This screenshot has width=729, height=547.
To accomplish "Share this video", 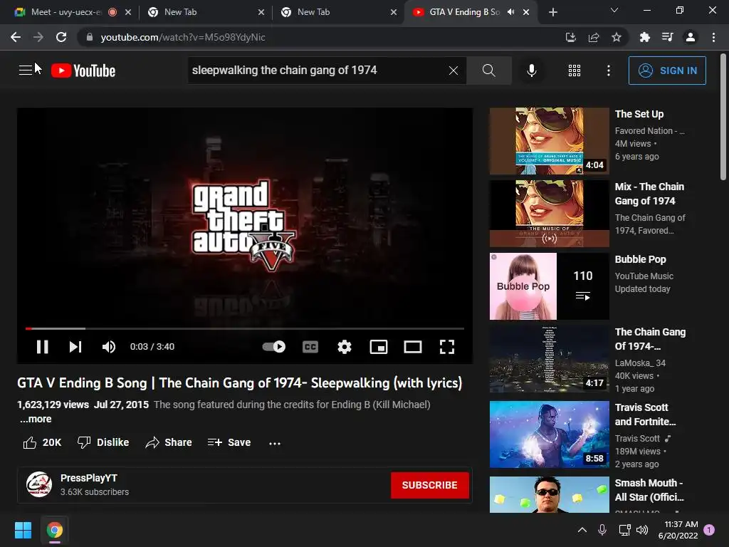I will tap(168, 442).
